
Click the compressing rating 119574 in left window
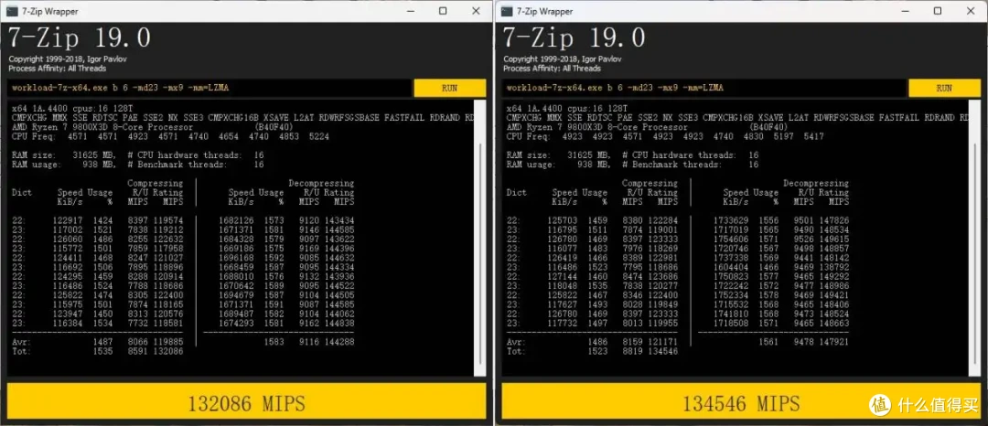pyautogui.click(x=166, y=220)
